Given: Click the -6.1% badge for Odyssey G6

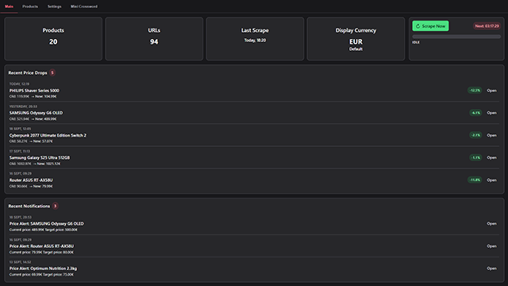Looking at the screenshot, I should tap(475, 113).
